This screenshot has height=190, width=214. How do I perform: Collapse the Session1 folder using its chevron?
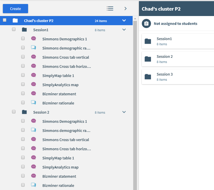(x=124, y=29)
